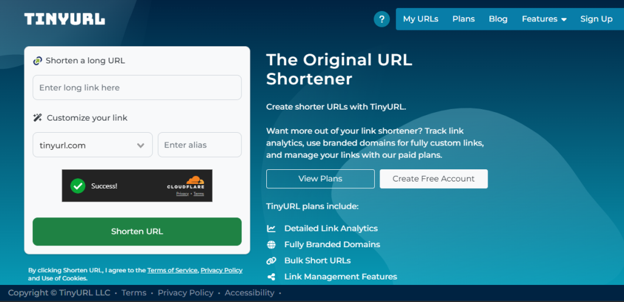Go to Plans in the navigation bar
Screen dimensions: 624x302
coord(464,19)
